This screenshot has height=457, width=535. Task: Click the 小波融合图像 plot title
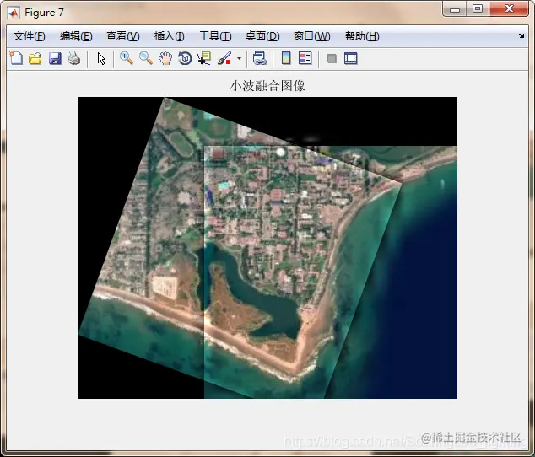point(267,86)
